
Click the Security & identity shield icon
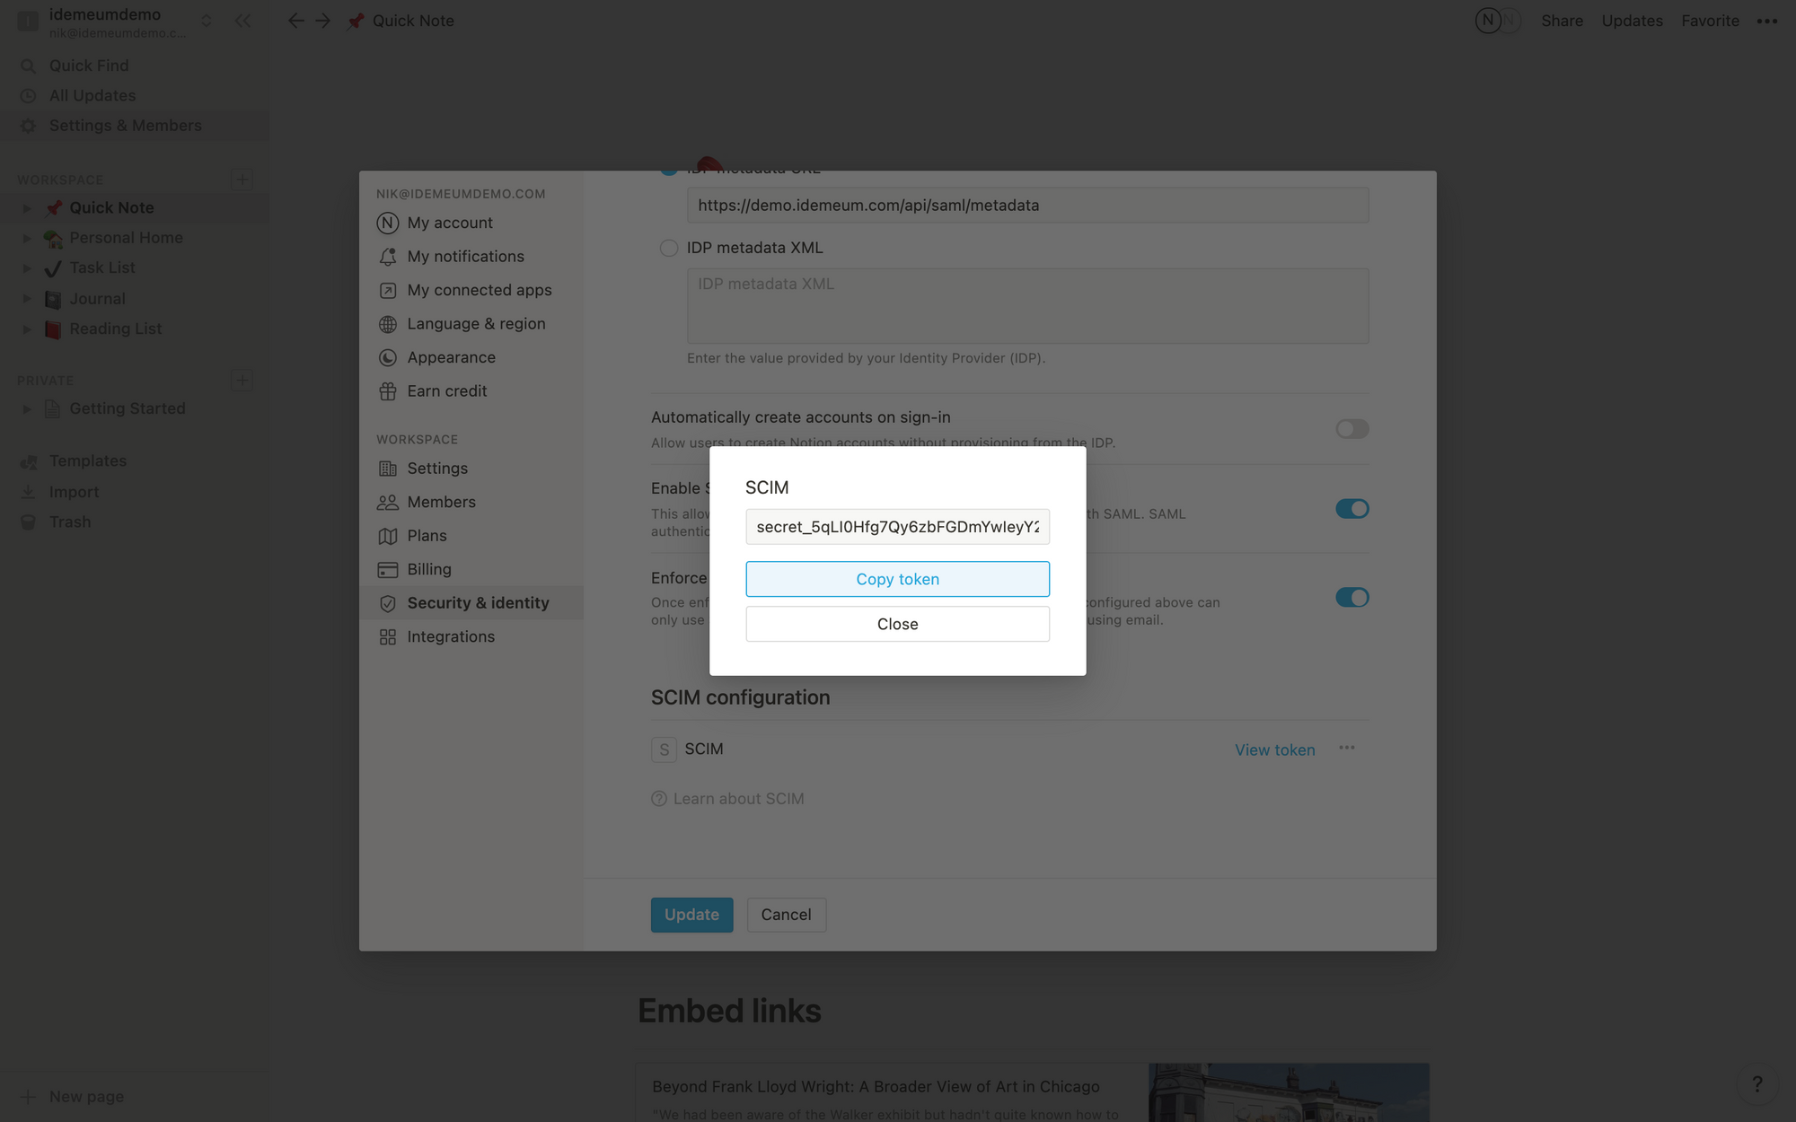388,603
